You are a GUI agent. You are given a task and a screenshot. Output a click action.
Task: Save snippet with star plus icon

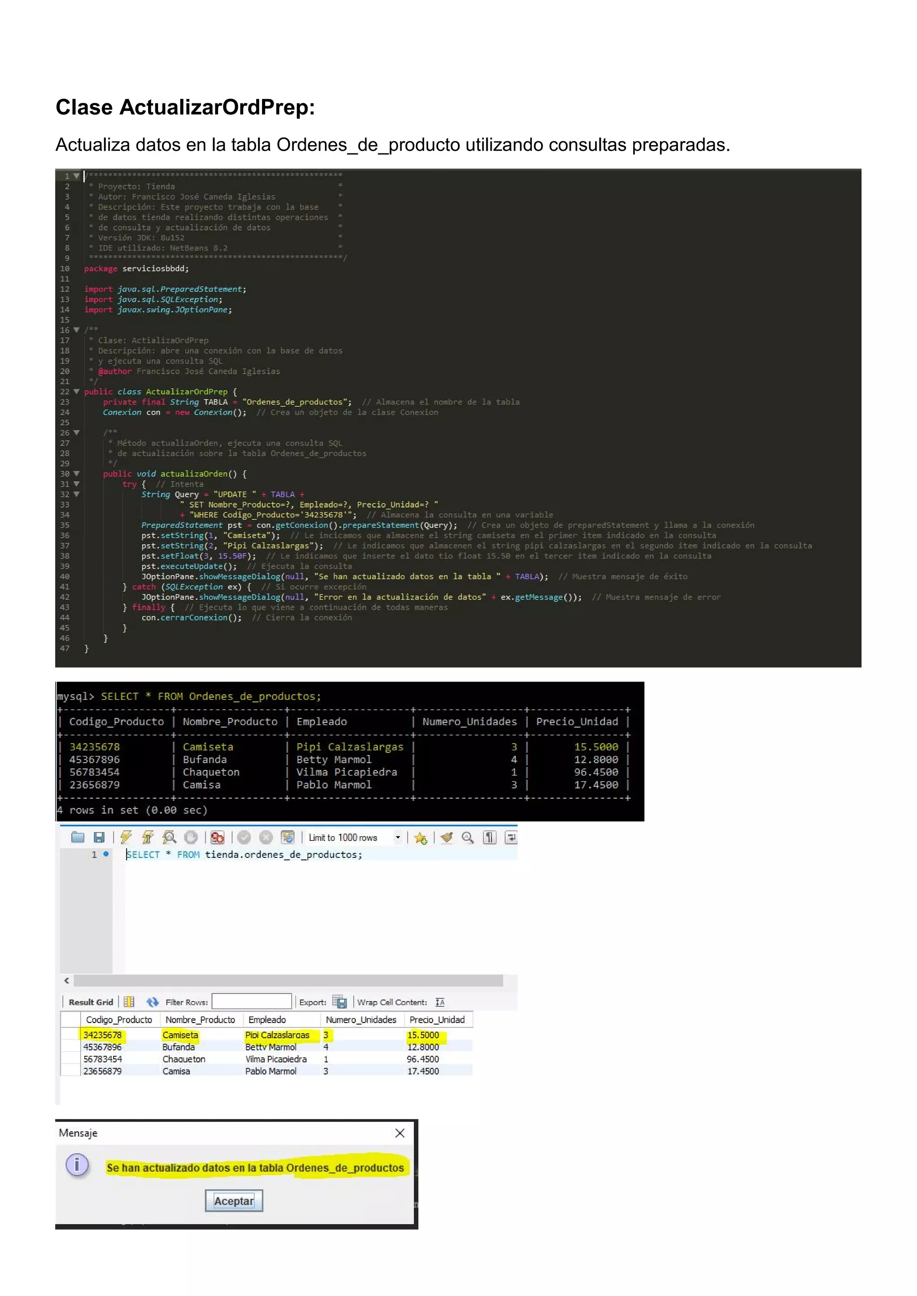[420, 838]
